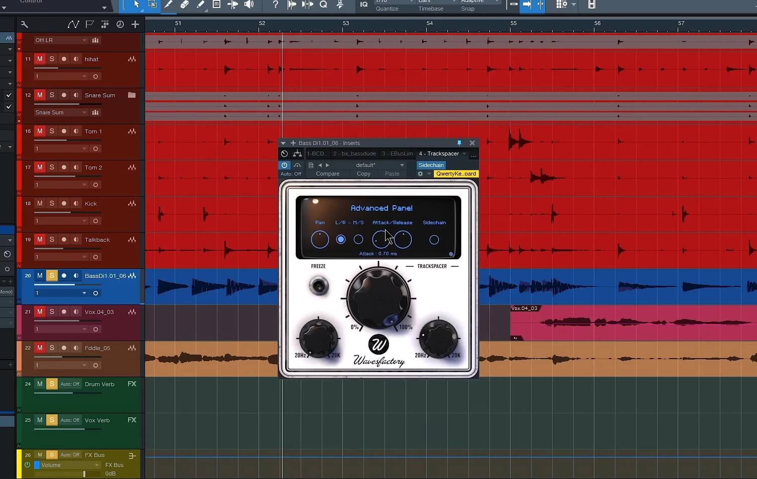Open the dropdown arrow next to the gear
The height and width of the screenshot is (479, 757).
point(429,174)
